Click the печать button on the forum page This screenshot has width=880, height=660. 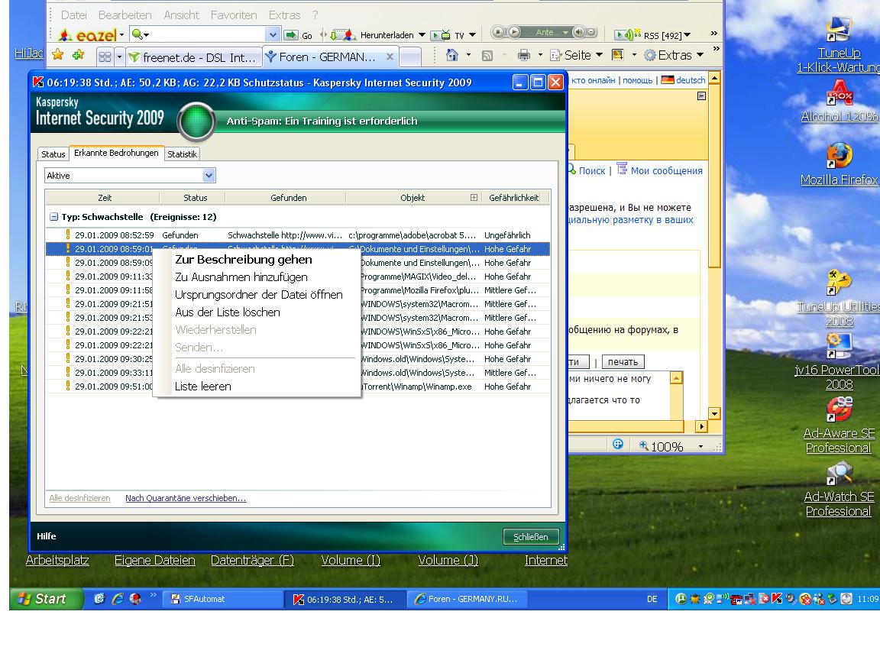coord(623,362)
